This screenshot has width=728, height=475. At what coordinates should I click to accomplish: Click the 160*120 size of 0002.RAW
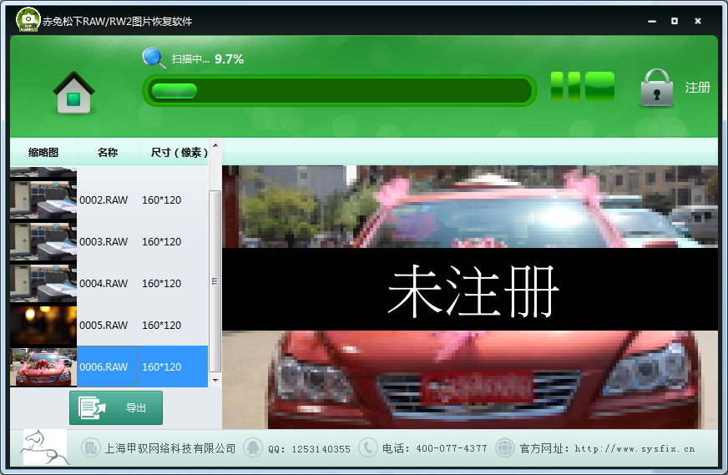pos(162,200)
